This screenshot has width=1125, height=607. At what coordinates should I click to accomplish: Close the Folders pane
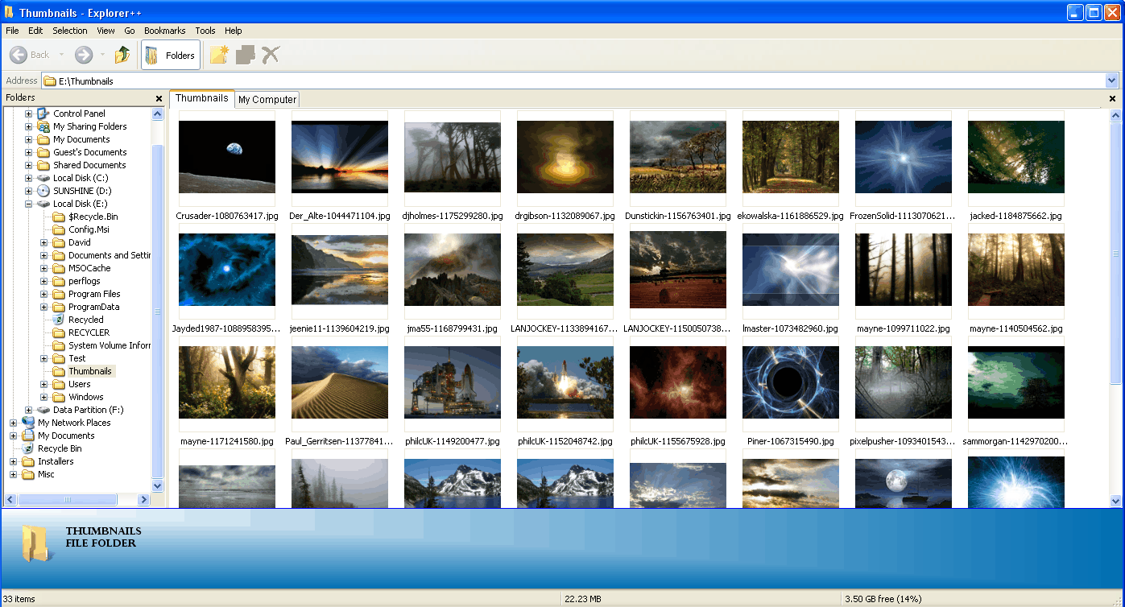(159, 98)
